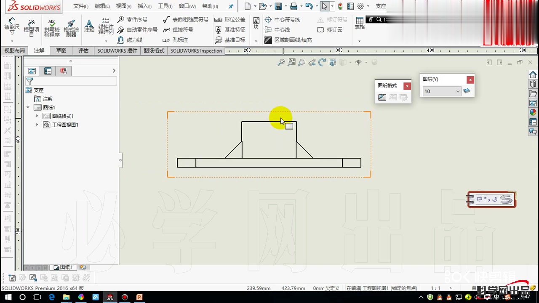Click the layer properties icon
This screenshot has height=303, width=539.
(x=467, y=91)
